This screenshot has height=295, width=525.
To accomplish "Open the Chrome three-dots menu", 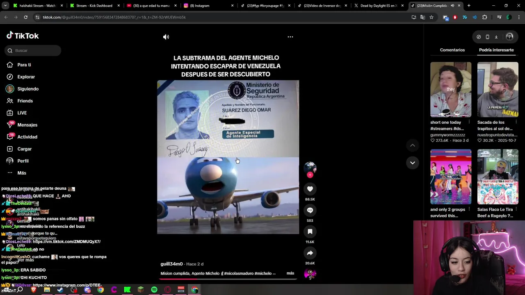I will click(519, 17).
